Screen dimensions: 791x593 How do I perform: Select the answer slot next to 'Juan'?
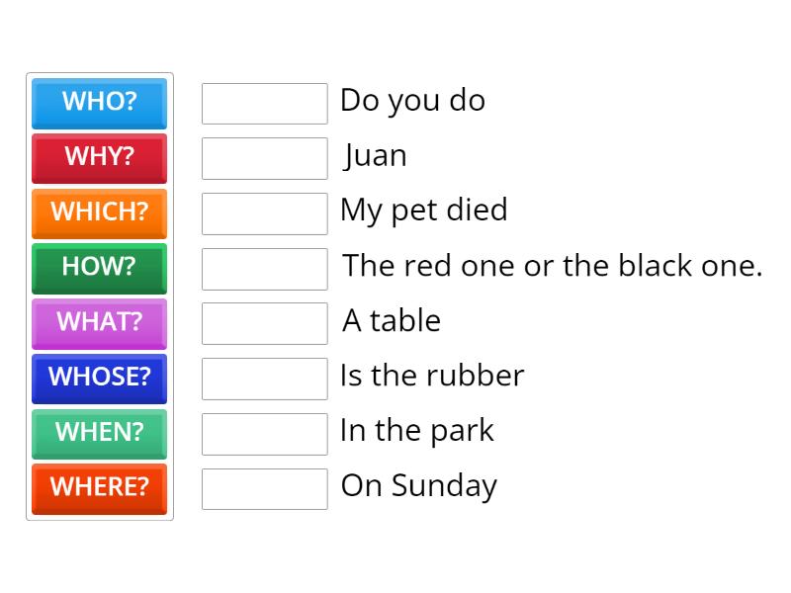264,158
